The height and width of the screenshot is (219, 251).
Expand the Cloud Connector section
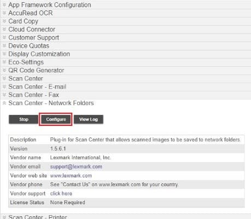(x=126, y=30)
